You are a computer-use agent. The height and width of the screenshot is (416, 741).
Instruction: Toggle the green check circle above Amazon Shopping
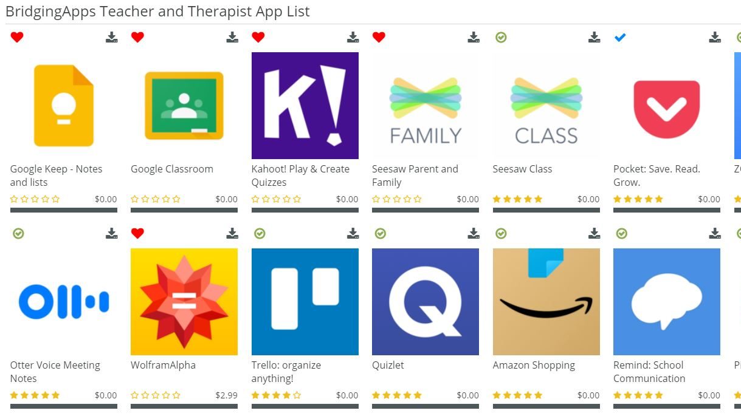501,234
